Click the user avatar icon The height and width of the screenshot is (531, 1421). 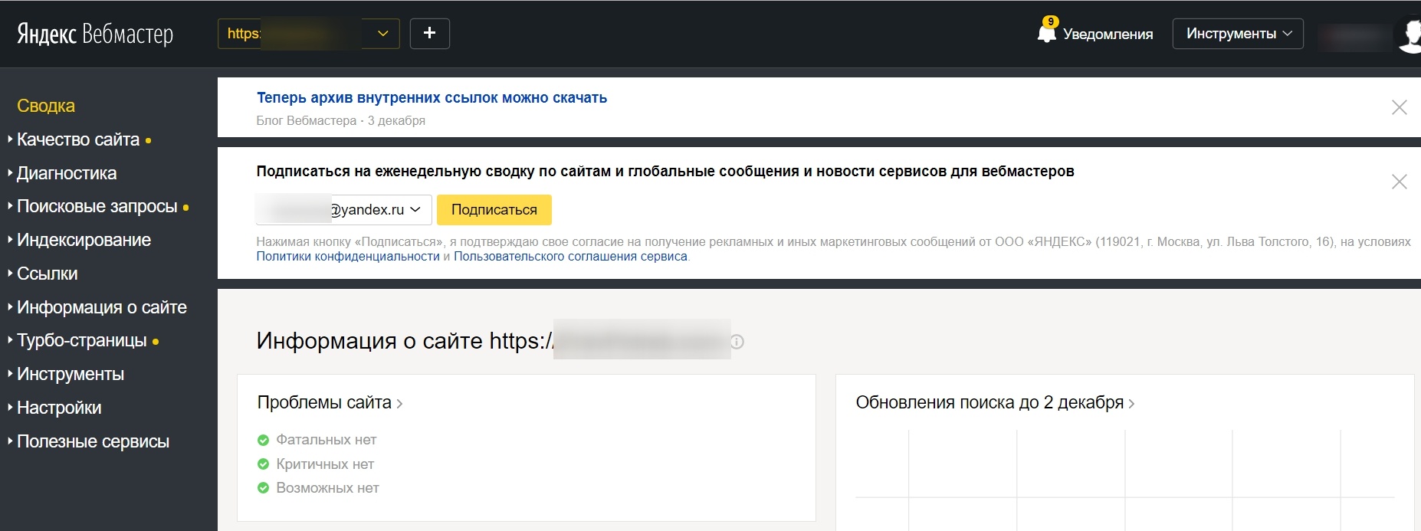(1410, 35)
